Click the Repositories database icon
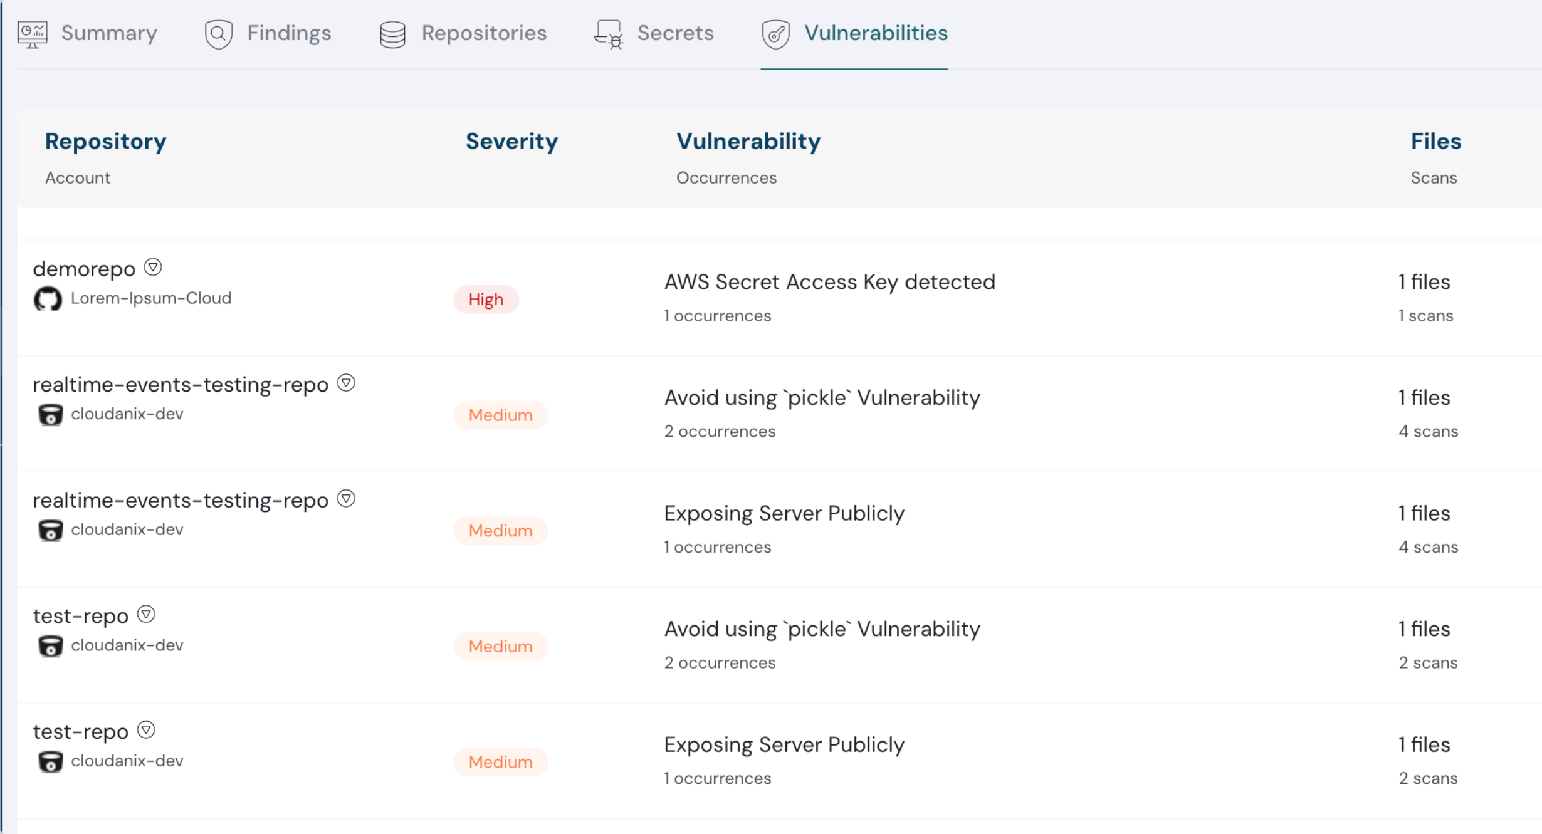This screenshot has height=834, width=1542. (392, 33)
